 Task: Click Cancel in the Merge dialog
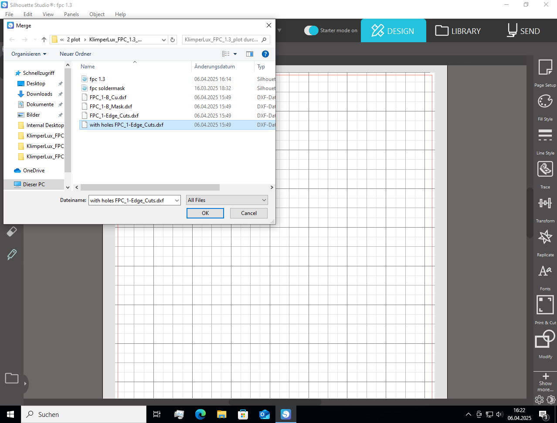(249, 213)
